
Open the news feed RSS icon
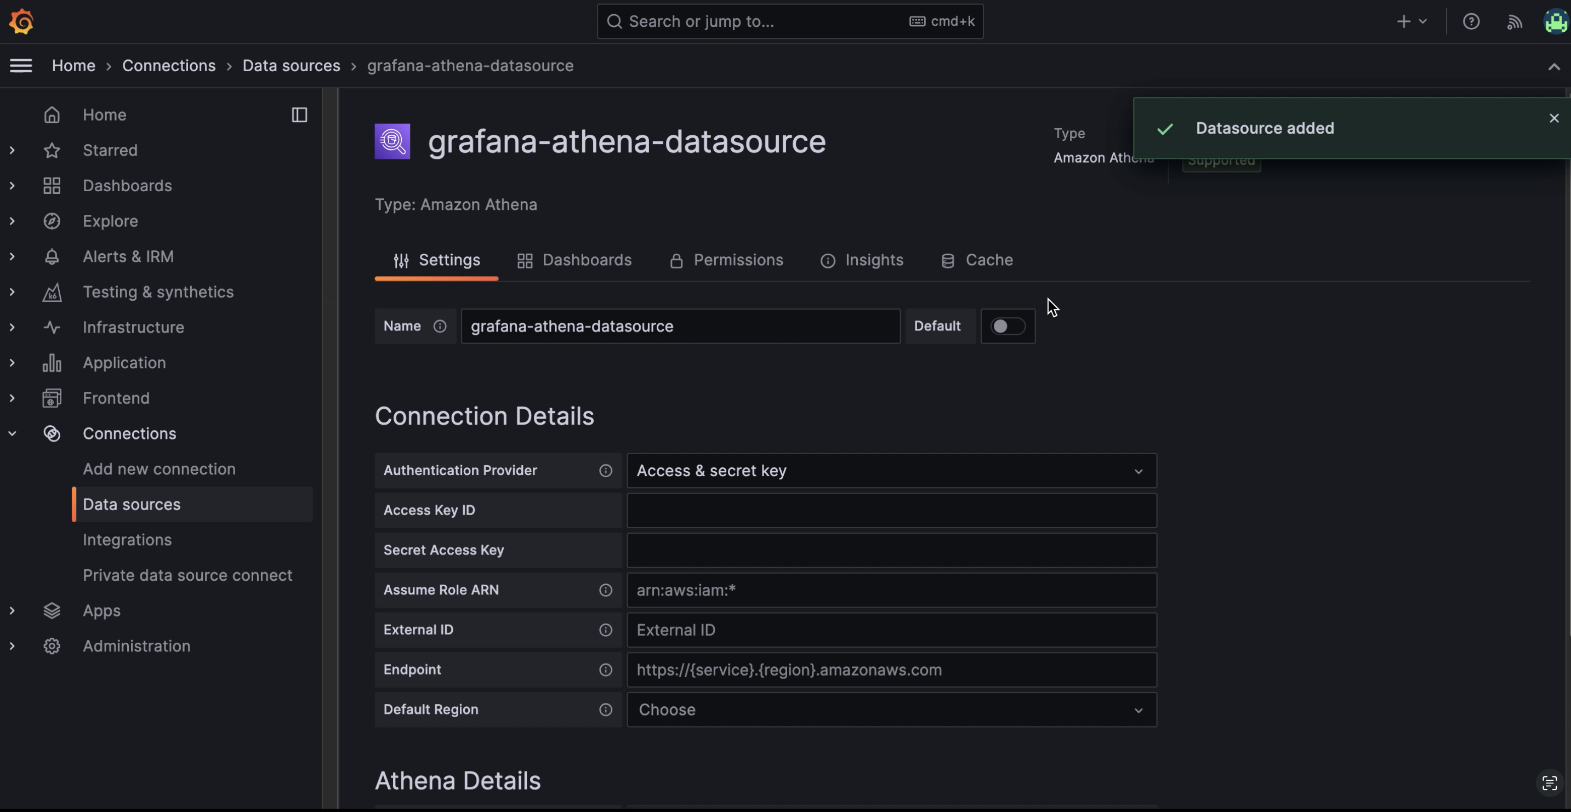(x=1515, y=22)
